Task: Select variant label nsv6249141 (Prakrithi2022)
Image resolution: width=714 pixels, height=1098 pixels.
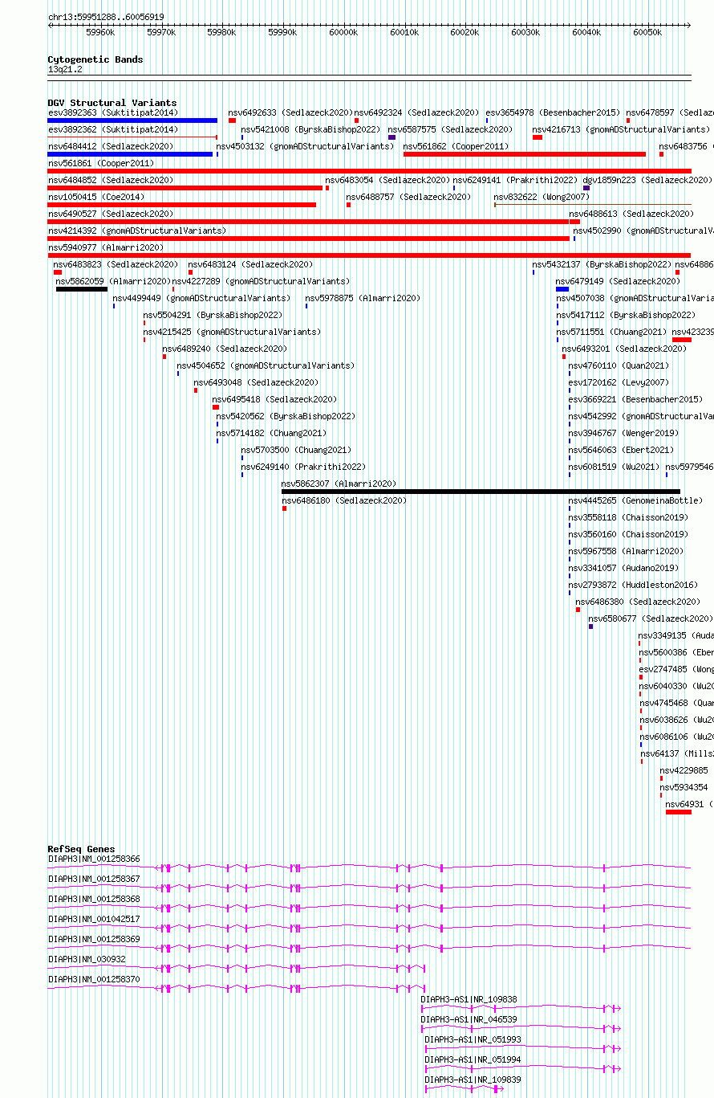Action: coord(515,180)
